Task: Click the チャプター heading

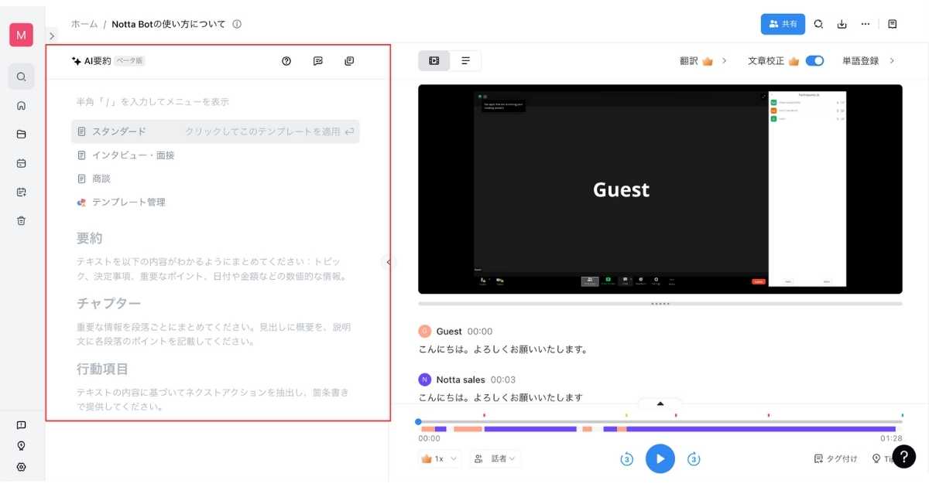Action: [x=108, y=303]
